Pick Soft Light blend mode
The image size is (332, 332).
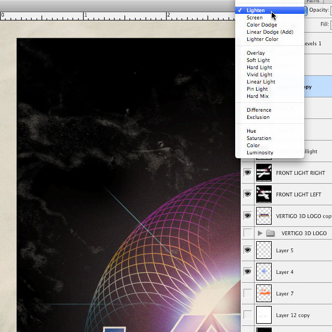pyautogui.click(x=258, y=60)
